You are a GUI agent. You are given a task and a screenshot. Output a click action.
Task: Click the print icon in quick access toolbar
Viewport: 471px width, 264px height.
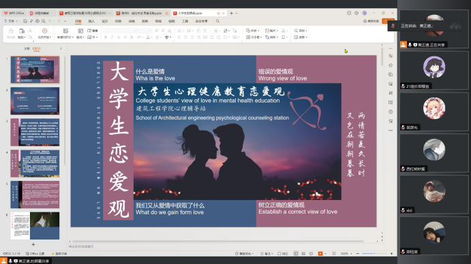[37, 21]
